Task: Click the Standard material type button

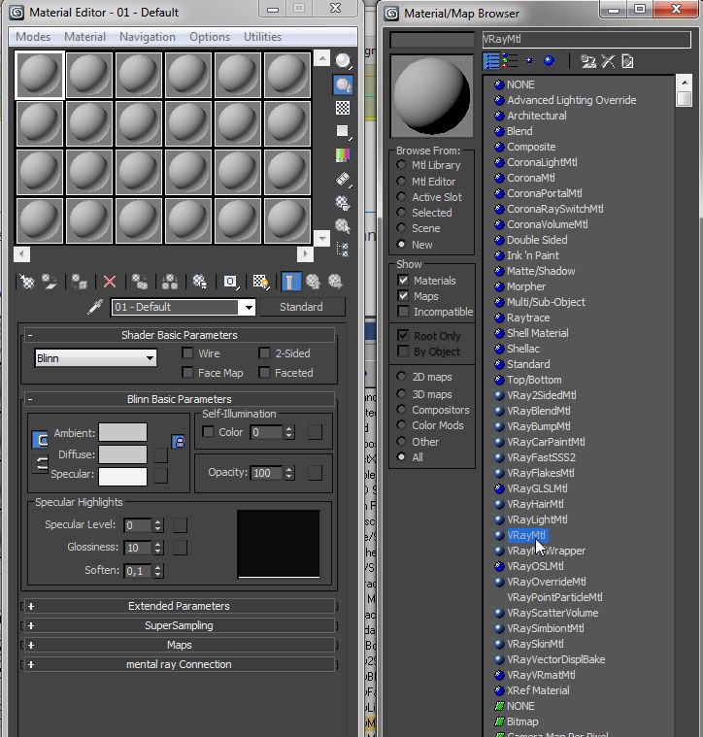Action: point(302,307)
